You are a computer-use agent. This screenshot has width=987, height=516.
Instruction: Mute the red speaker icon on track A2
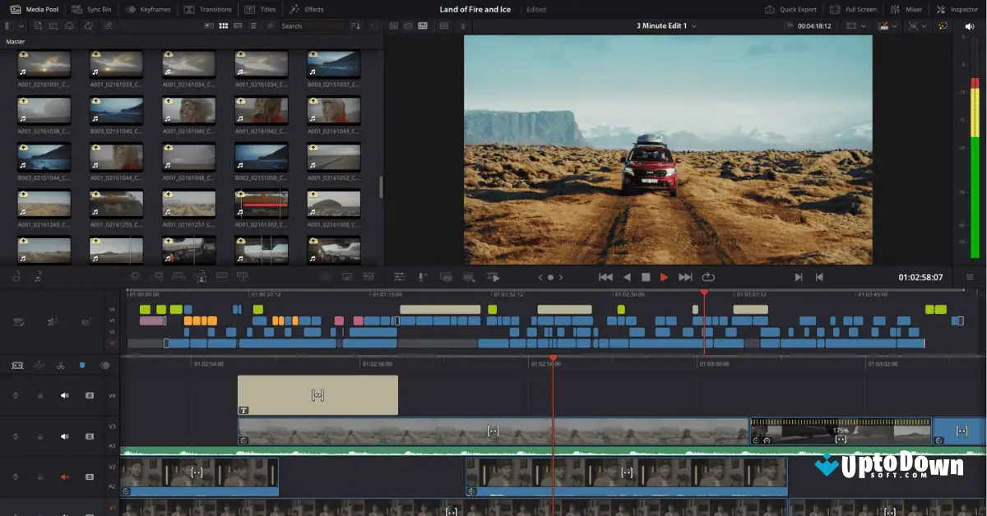tap(65, 477)
